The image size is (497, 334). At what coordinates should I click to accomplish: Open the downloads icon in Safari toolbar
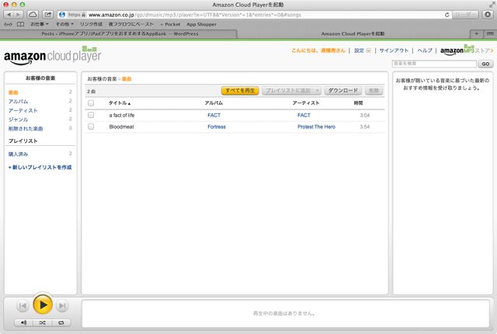488,15
